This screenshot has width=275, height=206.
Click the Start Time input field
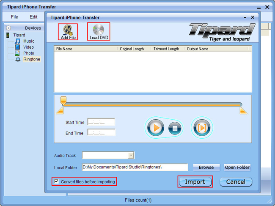click(102, 122)
